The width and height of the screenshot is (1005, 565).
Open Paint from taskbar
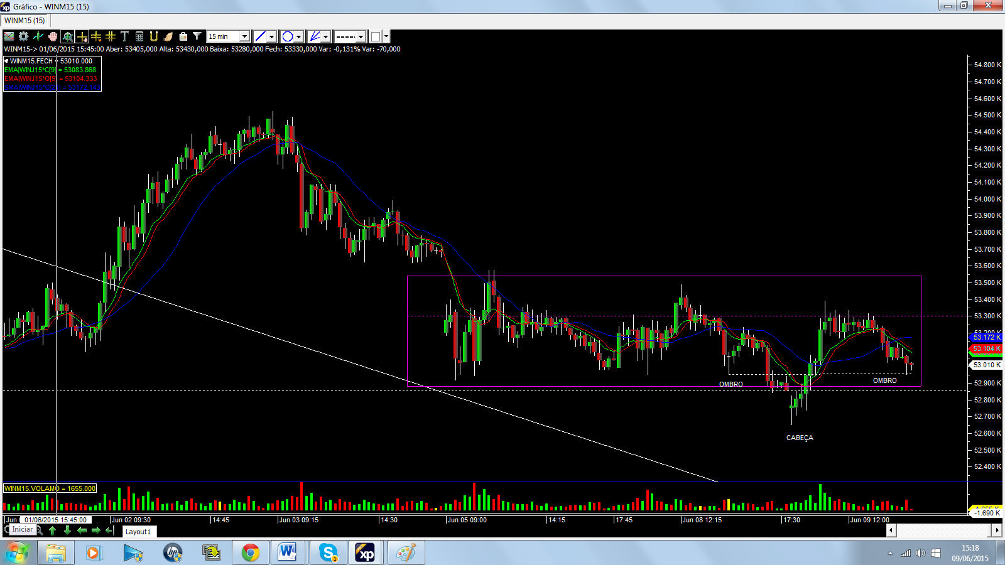tap(406, 553)
